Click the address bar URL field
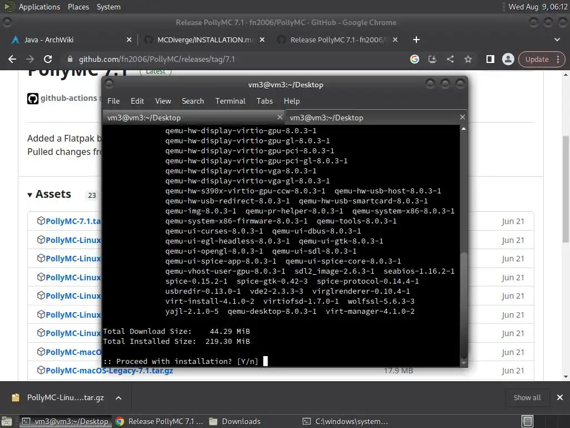Screen dimensions: 570x428 233,59
